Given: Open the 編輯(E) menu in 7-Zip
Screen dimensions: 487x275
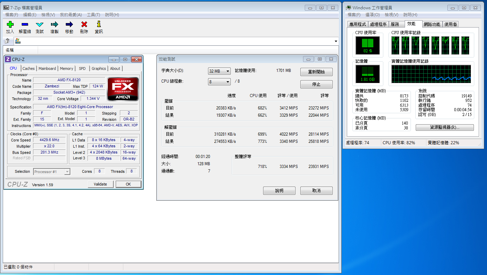Looking at the screenshot, I should [30, 15].
